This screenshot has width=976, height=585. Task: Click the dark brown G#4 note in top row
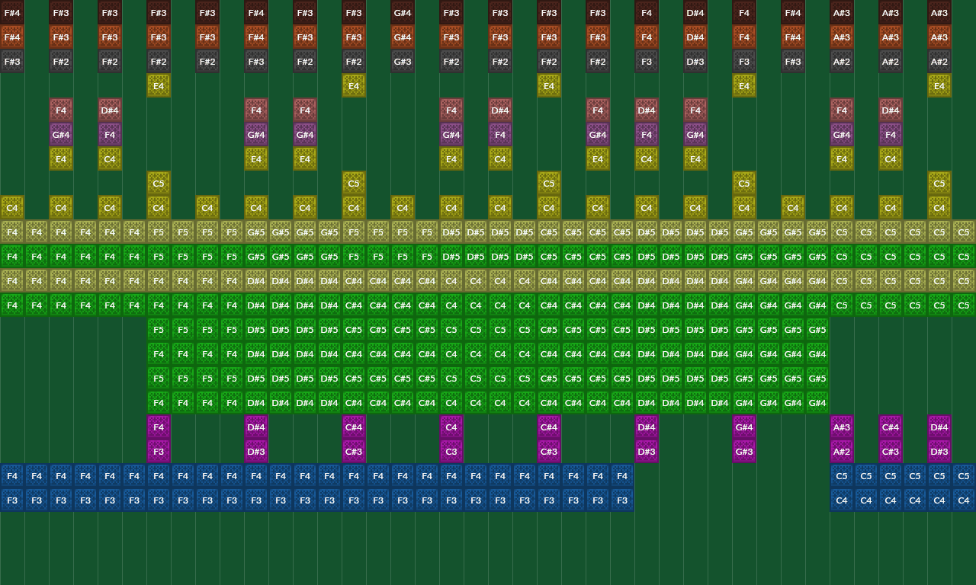coord(403,13)
